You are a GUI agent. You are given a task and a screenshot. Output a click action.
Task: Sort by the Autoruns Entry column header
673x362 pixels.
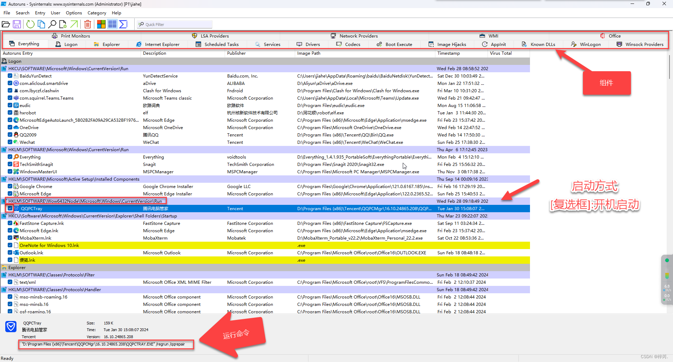pos(70,53)
